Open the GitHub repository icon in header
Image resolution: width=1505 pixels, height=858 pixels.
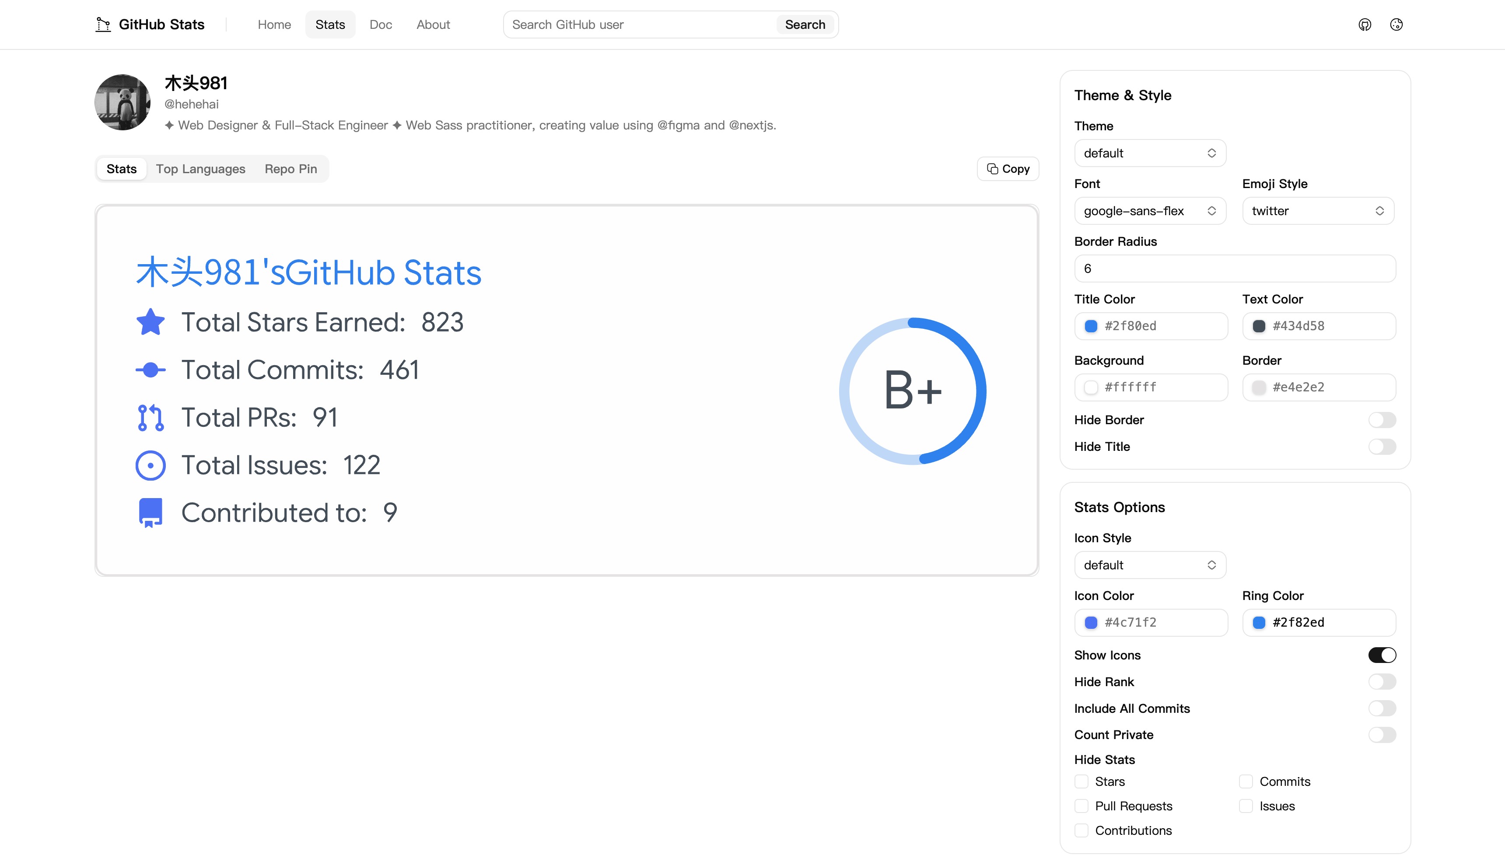1365,24
